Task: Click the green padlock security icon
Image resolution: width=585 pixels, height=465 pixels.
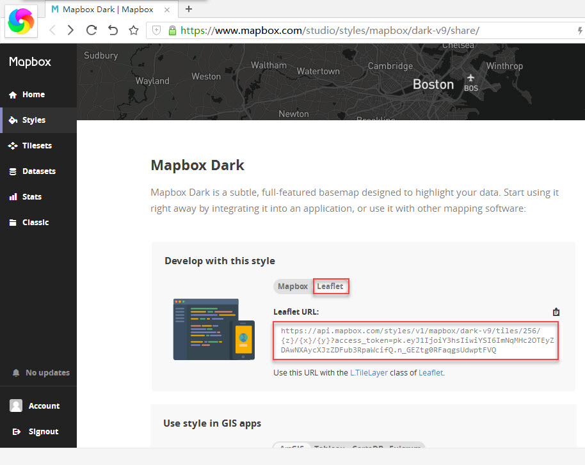Action: (x=172, y=30)
